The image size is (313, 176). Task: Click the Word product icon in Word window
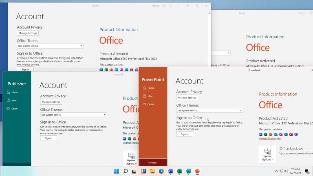click(101, 70)
